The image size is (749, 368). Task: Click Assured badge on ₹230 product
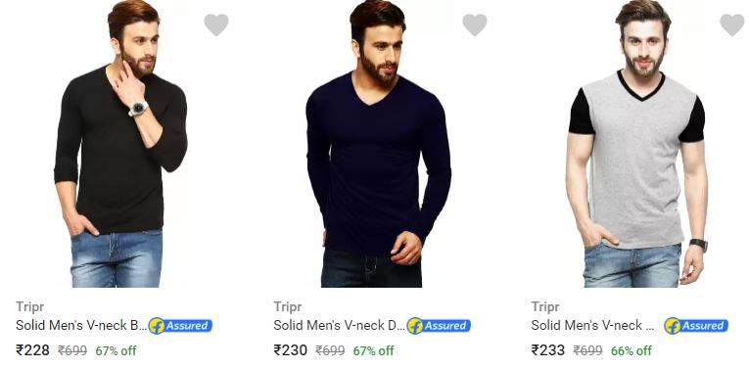click(x=439, y=326)
